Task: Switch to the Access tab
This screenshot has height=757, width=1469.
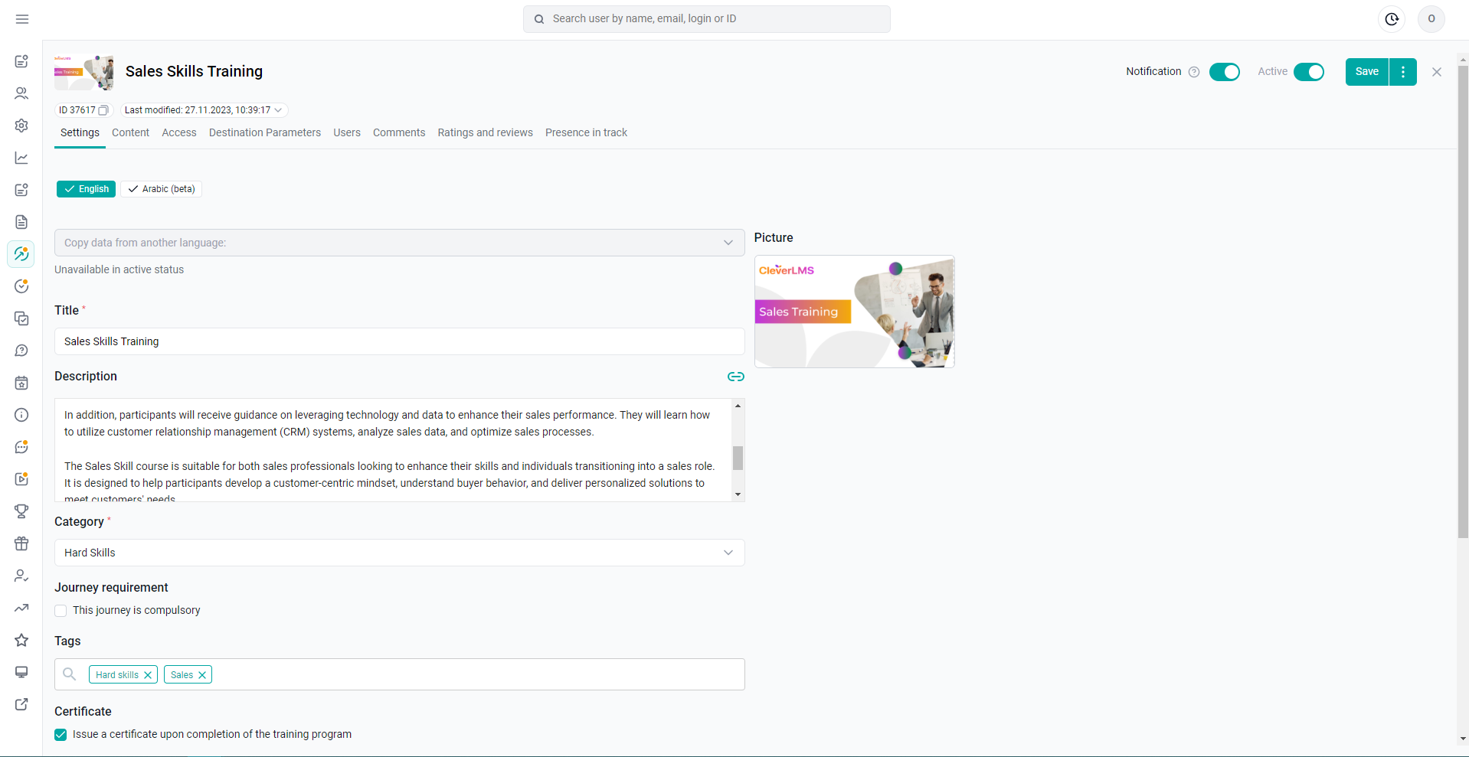Action: (179, 132)
